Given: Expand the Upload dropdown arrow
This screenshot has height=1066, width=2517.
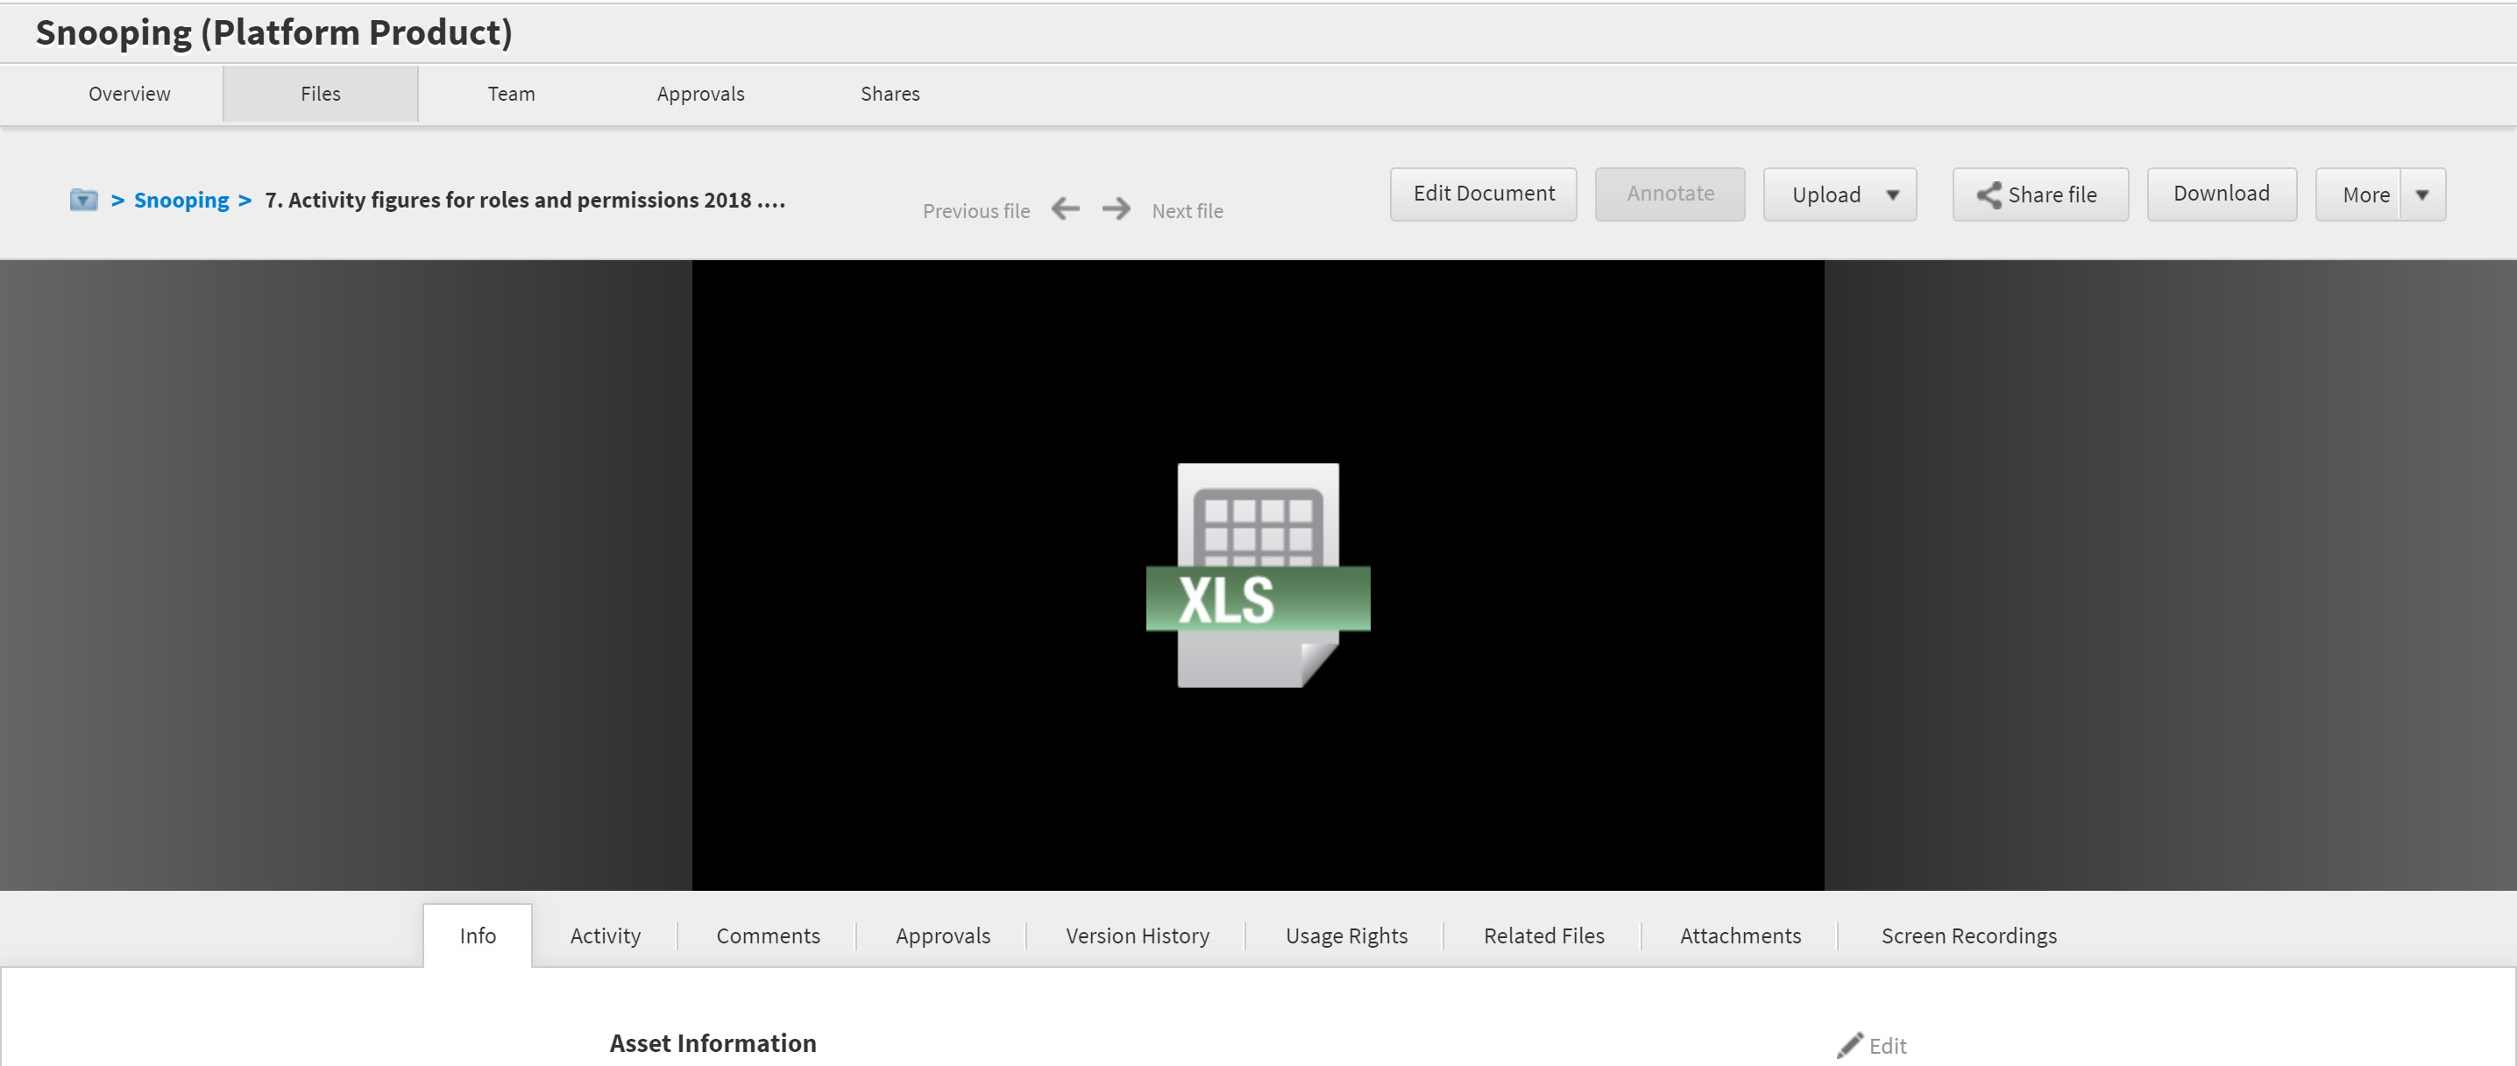Looking at the screenshot, I should 1893,194.
